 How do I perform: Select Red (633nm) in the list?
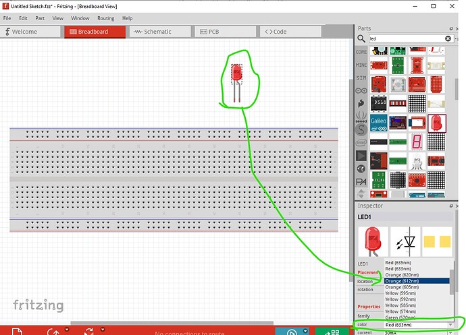417,268
